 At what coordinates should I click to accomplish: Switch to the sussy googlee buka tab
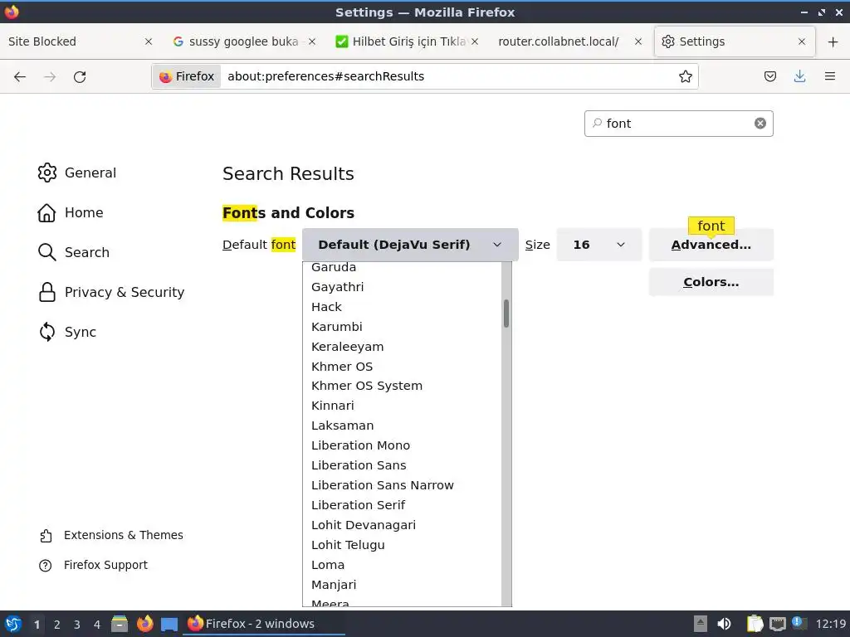244,41
